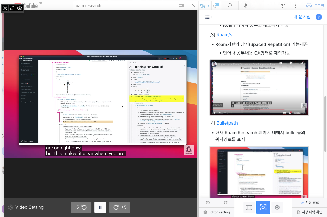Click the blue help question mark
327x217 pixels.
pos(318,17)
